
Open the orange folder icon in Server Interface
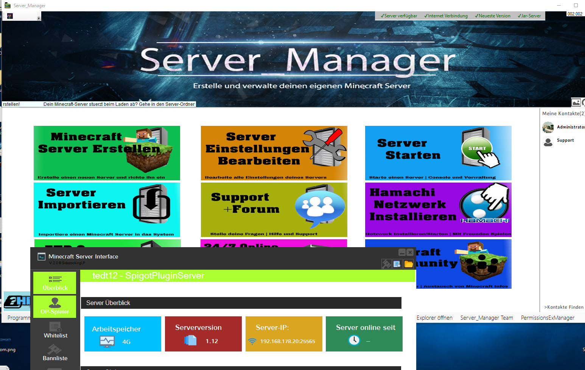tap(408, 264)
